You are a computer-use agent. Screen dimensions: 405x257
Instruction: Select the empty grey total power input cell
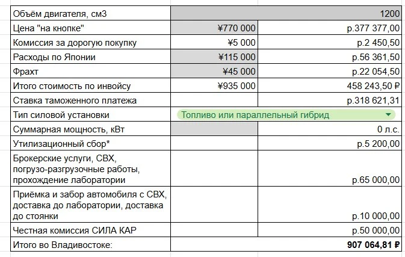[214, 129]
